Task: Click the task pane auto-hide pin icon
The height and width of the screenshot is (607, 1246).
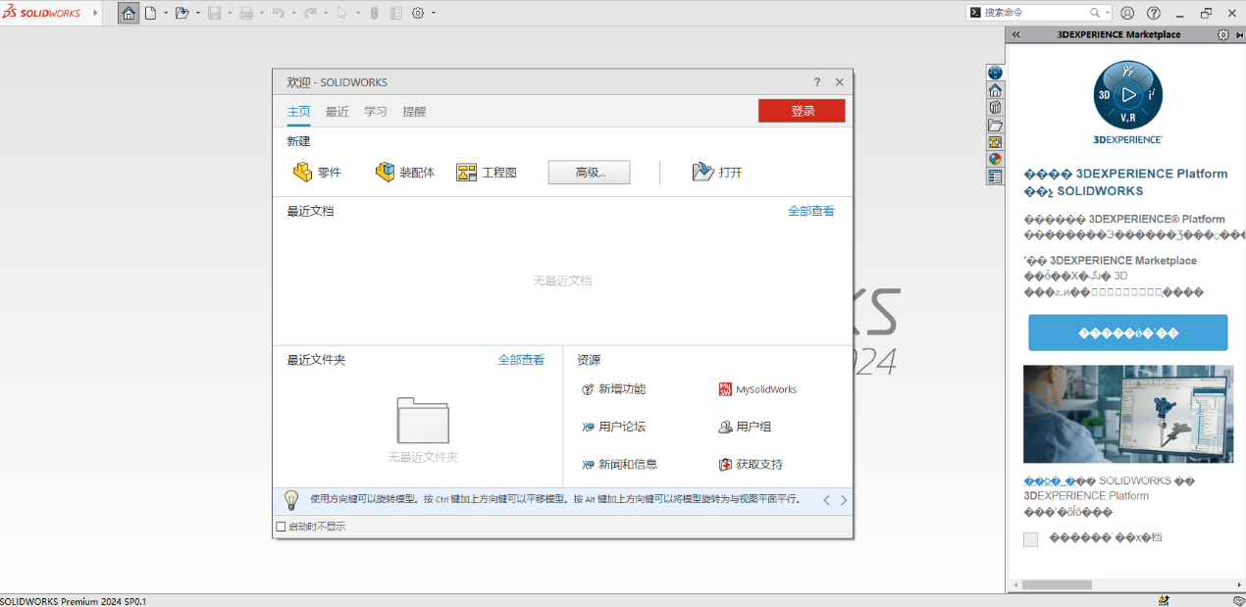Action: (1240, 34)
